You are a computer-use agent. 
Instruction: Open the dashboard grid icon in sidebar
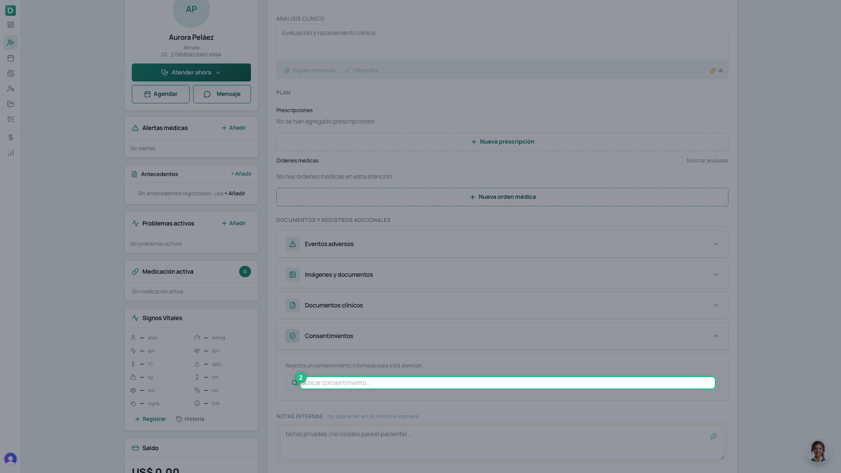point(11,25)
